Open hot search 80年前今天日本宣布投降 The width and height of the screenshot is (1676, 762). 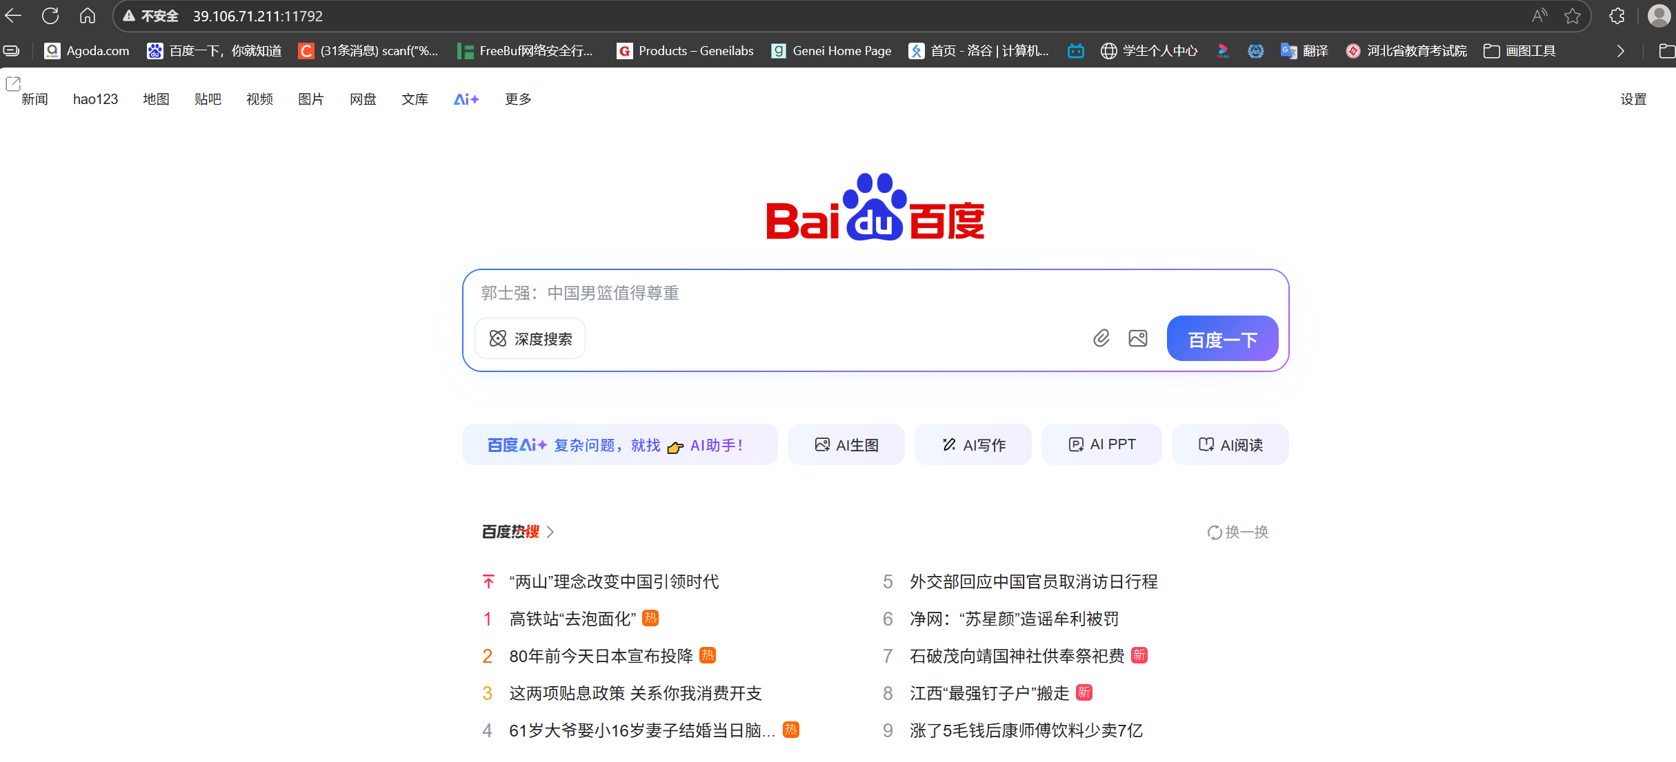coord(601,656)
